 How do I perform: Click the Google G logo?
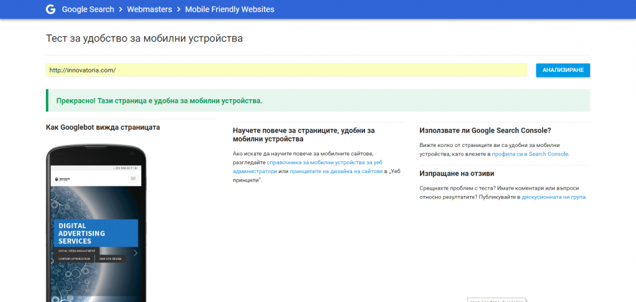[50, 9]
